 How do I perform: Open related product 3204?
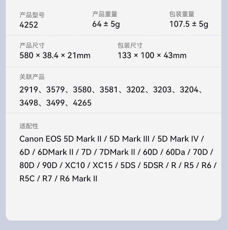[189, 90]
